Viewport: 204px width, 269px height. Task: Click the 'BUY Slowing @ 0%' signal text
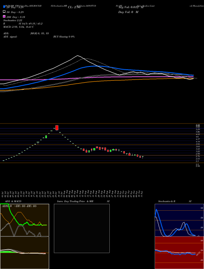pos(64,37)
